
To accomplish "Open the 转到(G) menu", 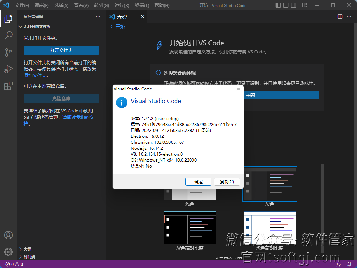I will point(101,5).
